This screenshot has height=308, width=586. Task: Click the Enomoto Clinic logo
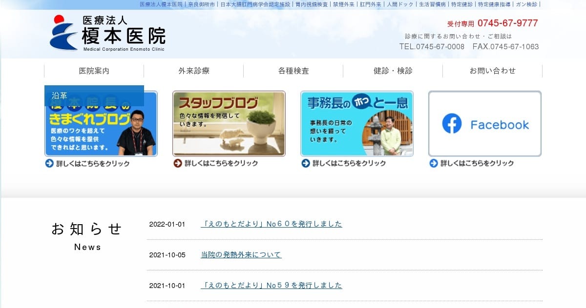pos(108,33)
